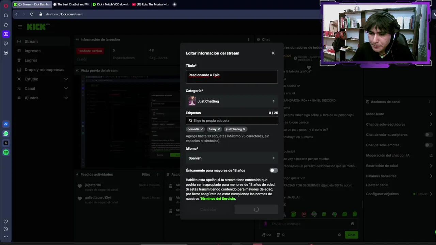The height and width of the screenshot is (245, 436).
Task: Click Filtro in Feed de actividades
Action: click(x=146, y=174)
